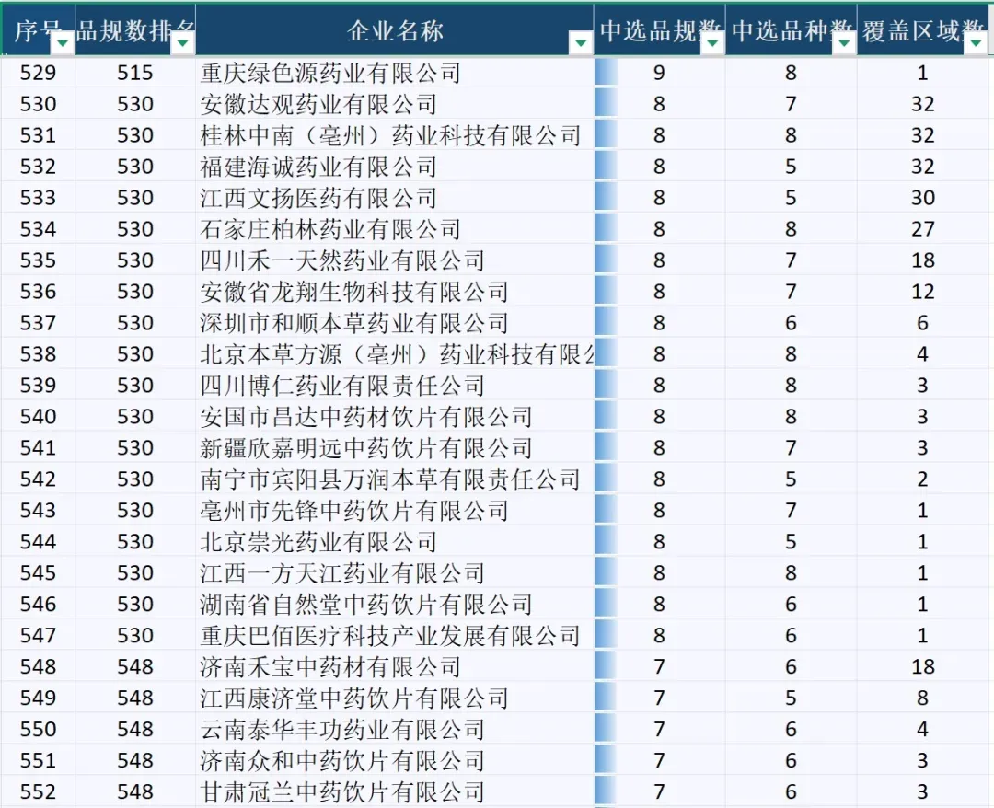
Task: Select cell 北京崇光药业有限公司
Action: click(x=394, y=541)
